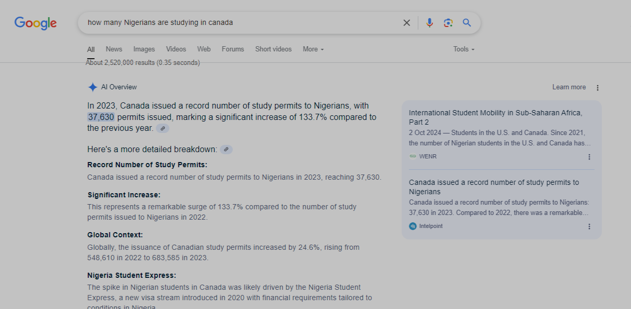Open the Tools dropdown
This screenshot has height=309, width=631.
pyautogui.click(x=463, y=49)
